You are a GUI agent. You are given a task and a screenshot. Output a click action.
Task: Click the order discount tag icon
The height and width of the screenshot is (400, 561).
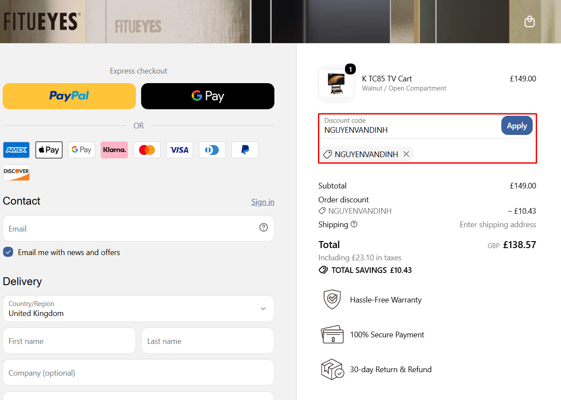click(322, 211)
